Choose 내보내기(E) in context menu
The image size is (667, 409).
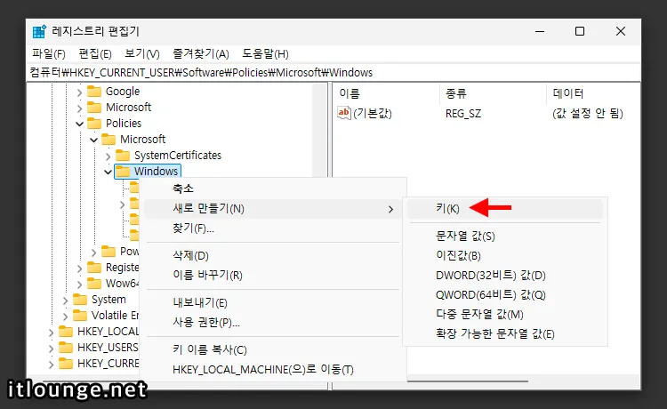point(273,302)
